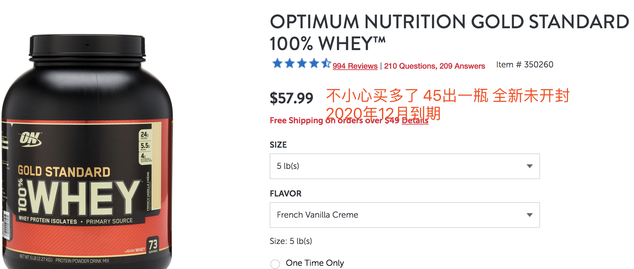Screen dimensions: 634x269
Task: Click the ON logo on the tub
Action: (31, 139)
